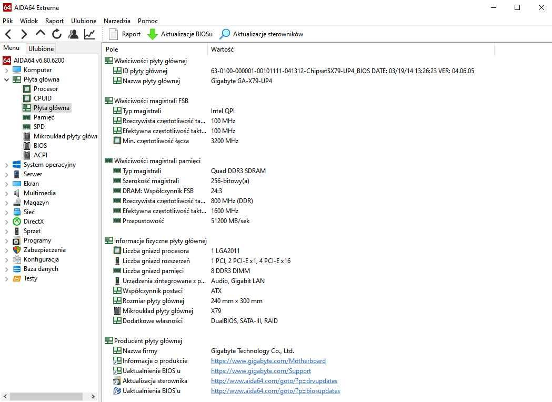Click the DirectX Xbox-style icon

(x=16, y=222)
